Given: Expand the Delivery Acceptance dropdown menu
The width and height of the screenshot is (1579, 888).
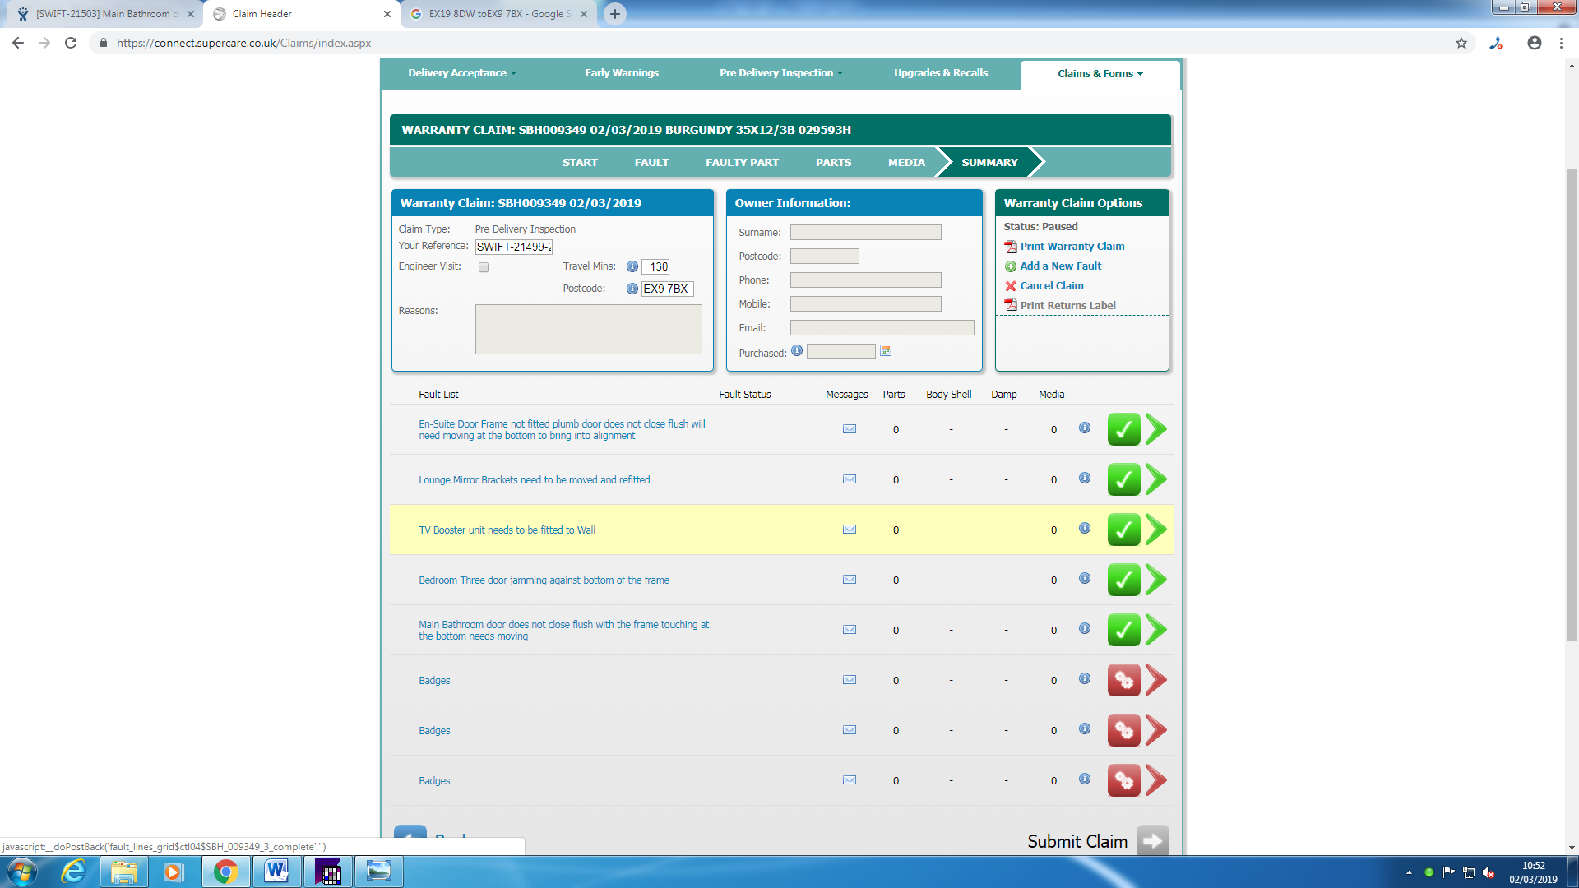Looking at the screenshot, I should pos(462,73).
